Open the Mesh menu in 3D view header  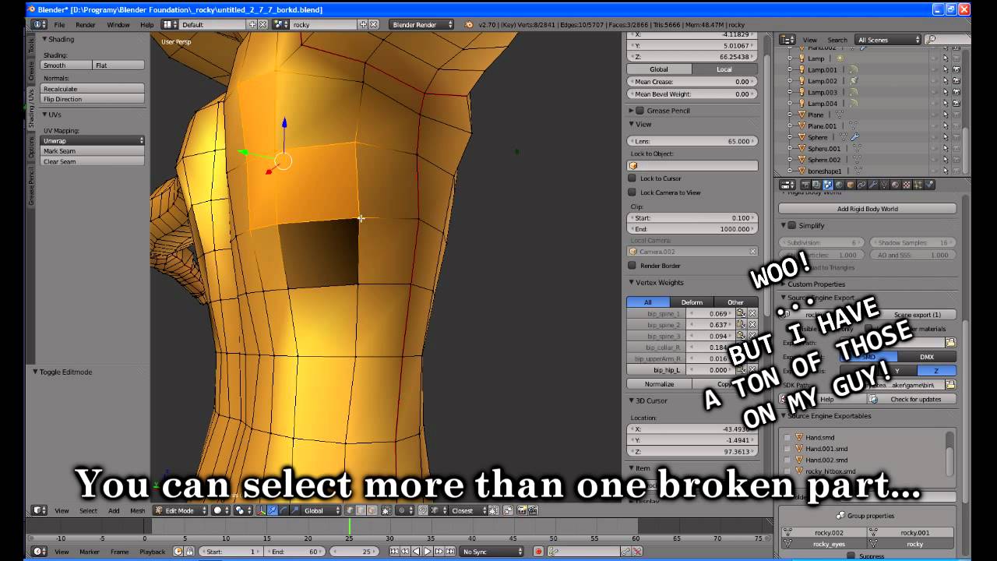click(137, 510)
